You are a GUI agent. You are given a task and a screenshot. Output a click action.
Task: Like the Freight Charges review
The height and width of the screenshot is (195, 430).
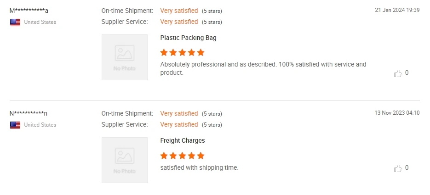point(398,168)
